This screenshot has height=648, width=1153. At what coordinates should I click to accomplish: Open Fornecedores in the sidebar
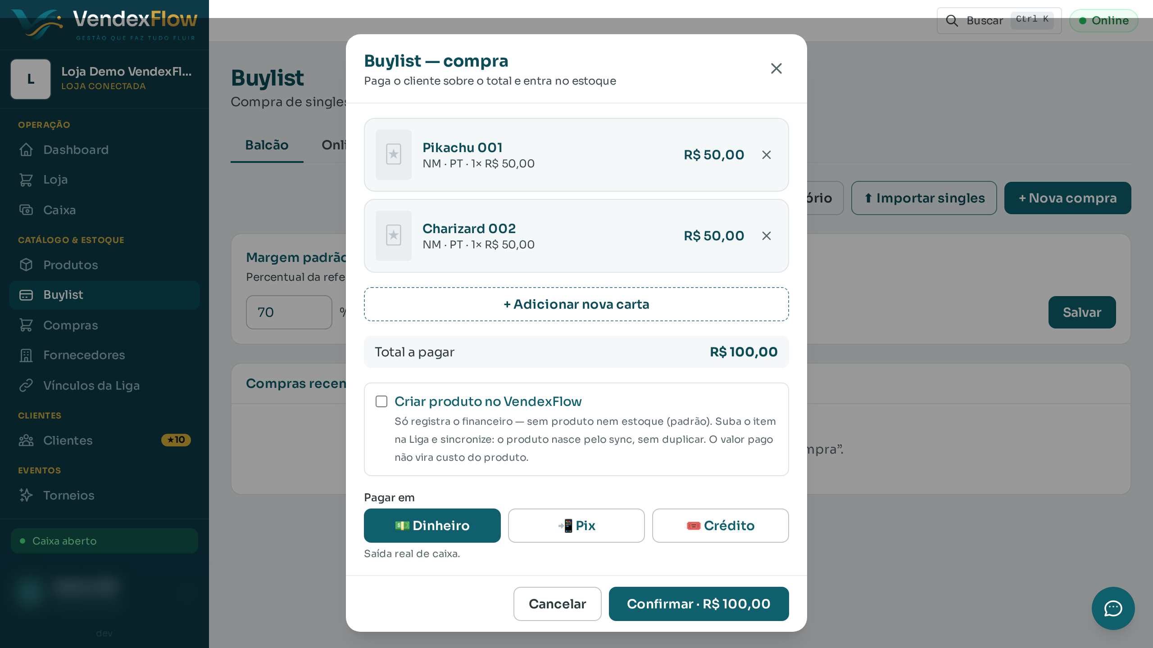coord(104,355)
